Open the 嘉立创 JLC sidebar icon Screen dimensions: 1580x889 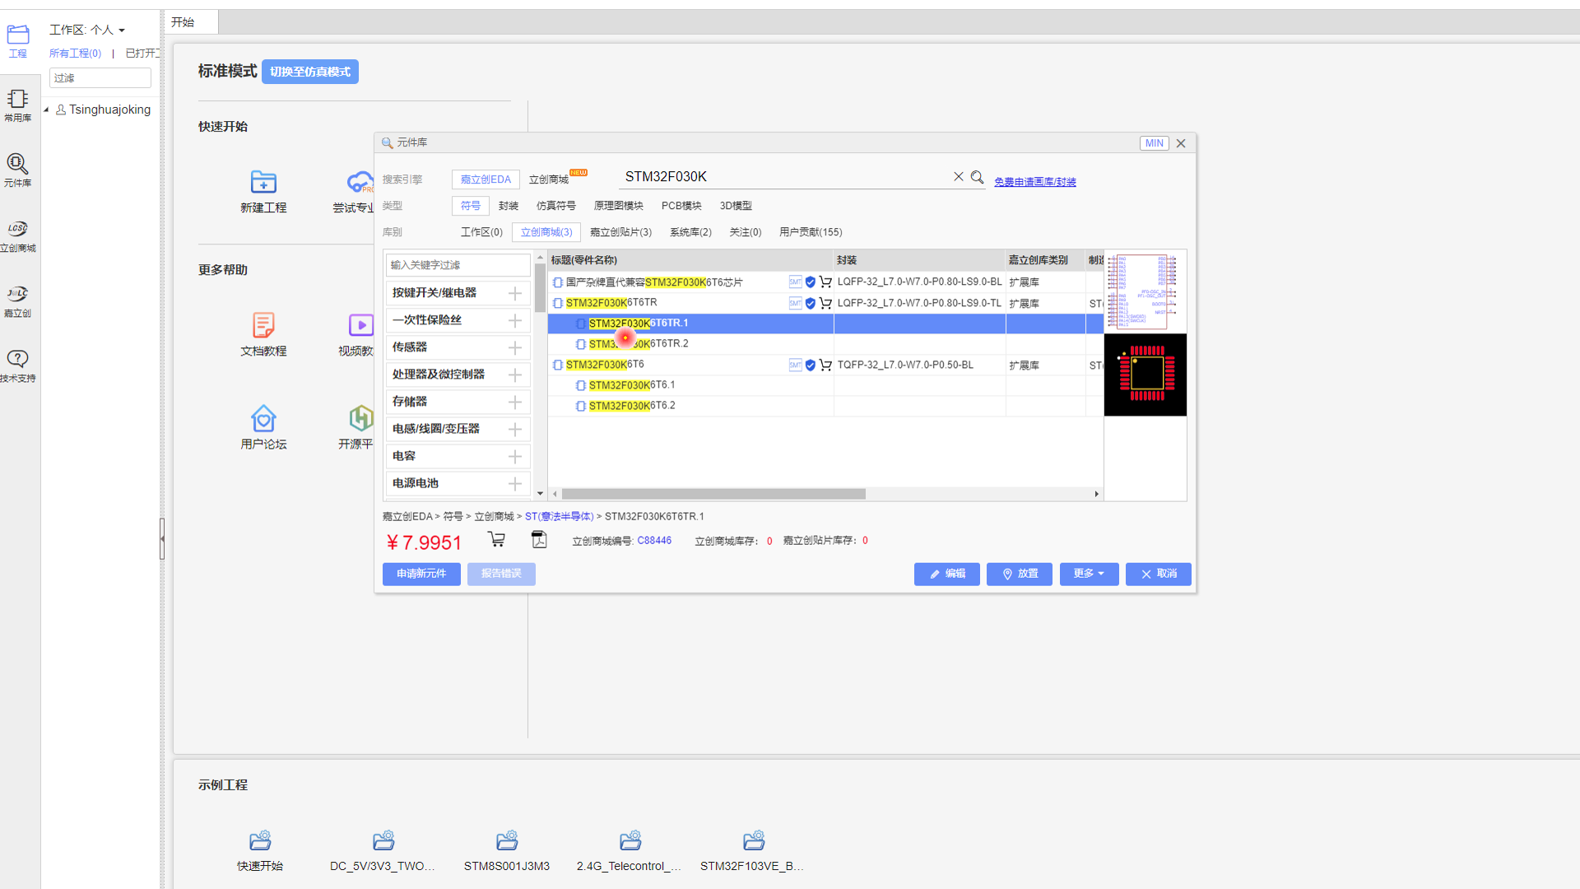click(17, 301)
